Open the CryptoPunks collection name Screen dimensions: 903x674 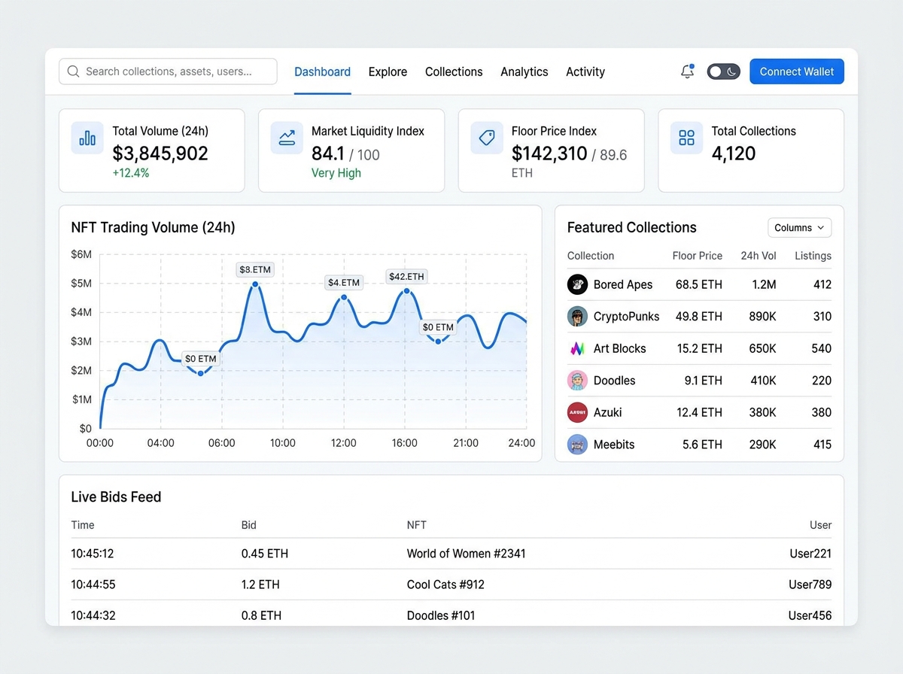626,316
